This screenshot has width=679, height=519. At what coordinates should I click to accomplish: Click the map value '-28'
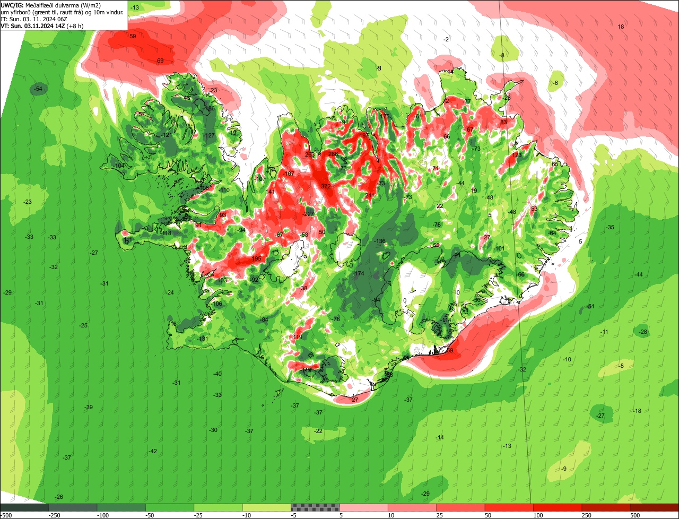643,332
